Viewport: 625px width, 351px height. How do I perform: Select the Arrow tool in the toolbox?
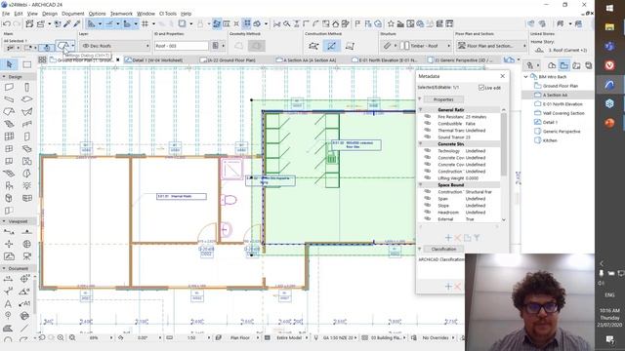(x=9, y=64)
